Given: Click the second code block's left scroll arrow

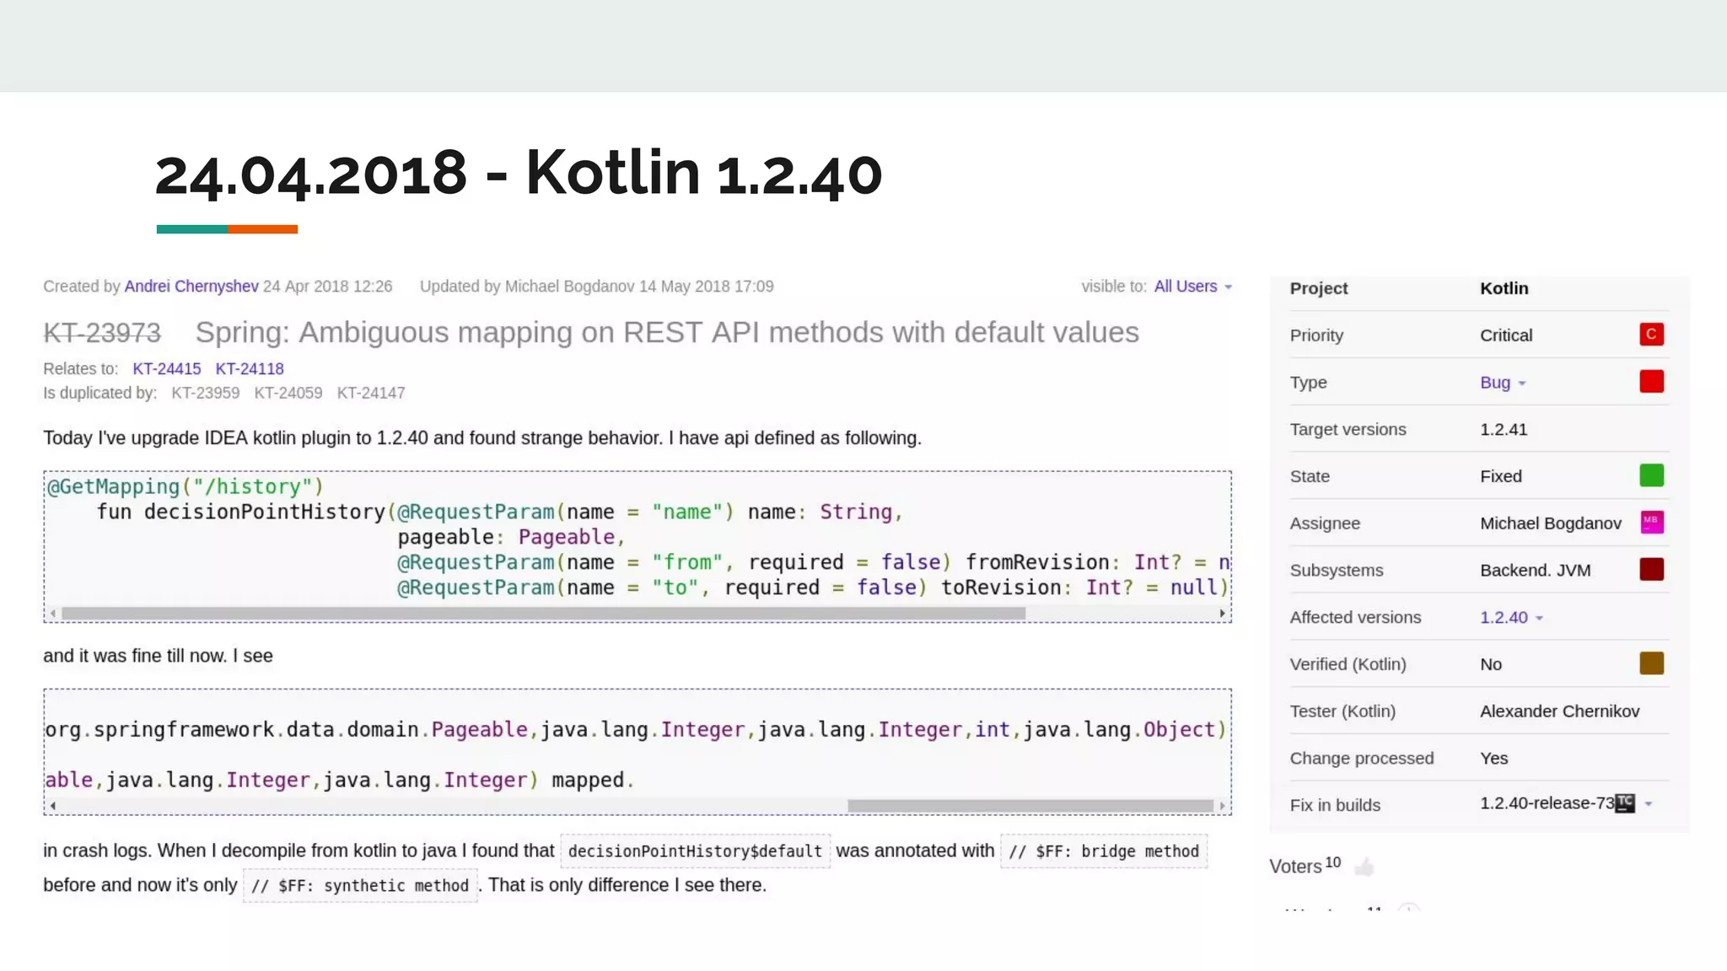Looking at the screenshot, I should click(x=53, y=807).
